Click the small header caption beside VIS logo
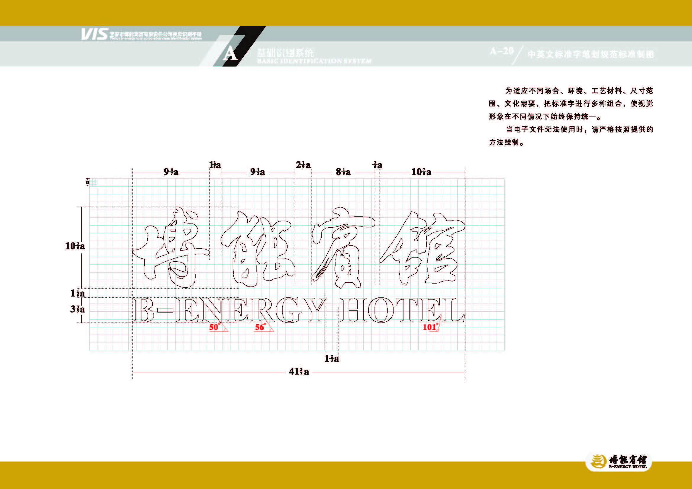Screen dimensions: 692x489 156,36
